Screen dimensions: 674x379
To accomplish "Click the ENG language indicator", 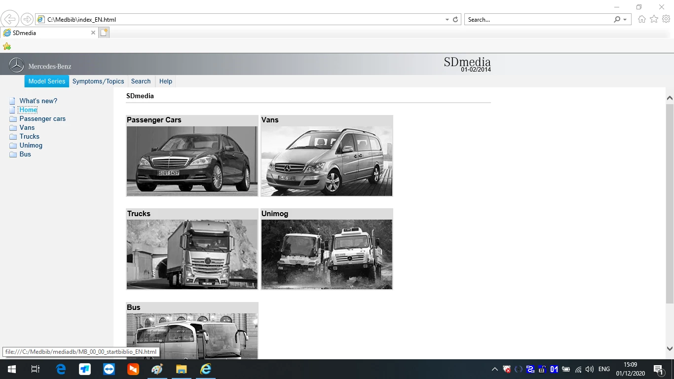I will click(604, 369).
